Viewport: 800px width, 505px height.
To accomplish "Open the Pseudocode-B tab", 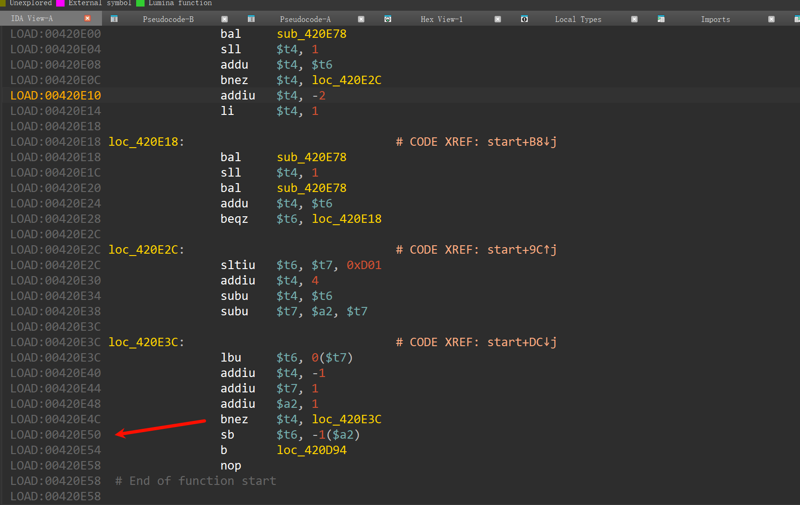I will click(x=168, y=19).
